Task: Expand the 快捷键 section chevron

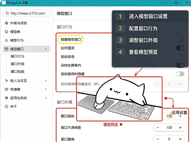Action: coord(46,89)
